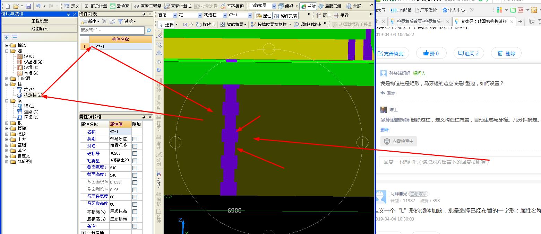Click the open folder icon
This screenshot has width=541, height=234.
point(16,6)
